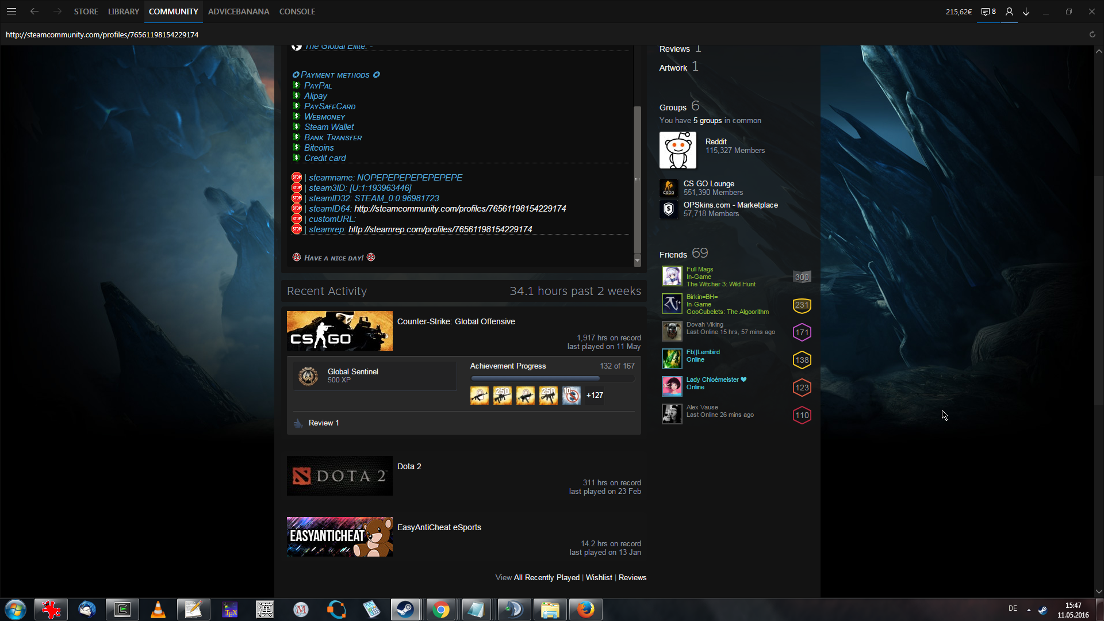Open the Dota 2 game thumbnail
This screenshot has width=1104, height=621.
339,476
